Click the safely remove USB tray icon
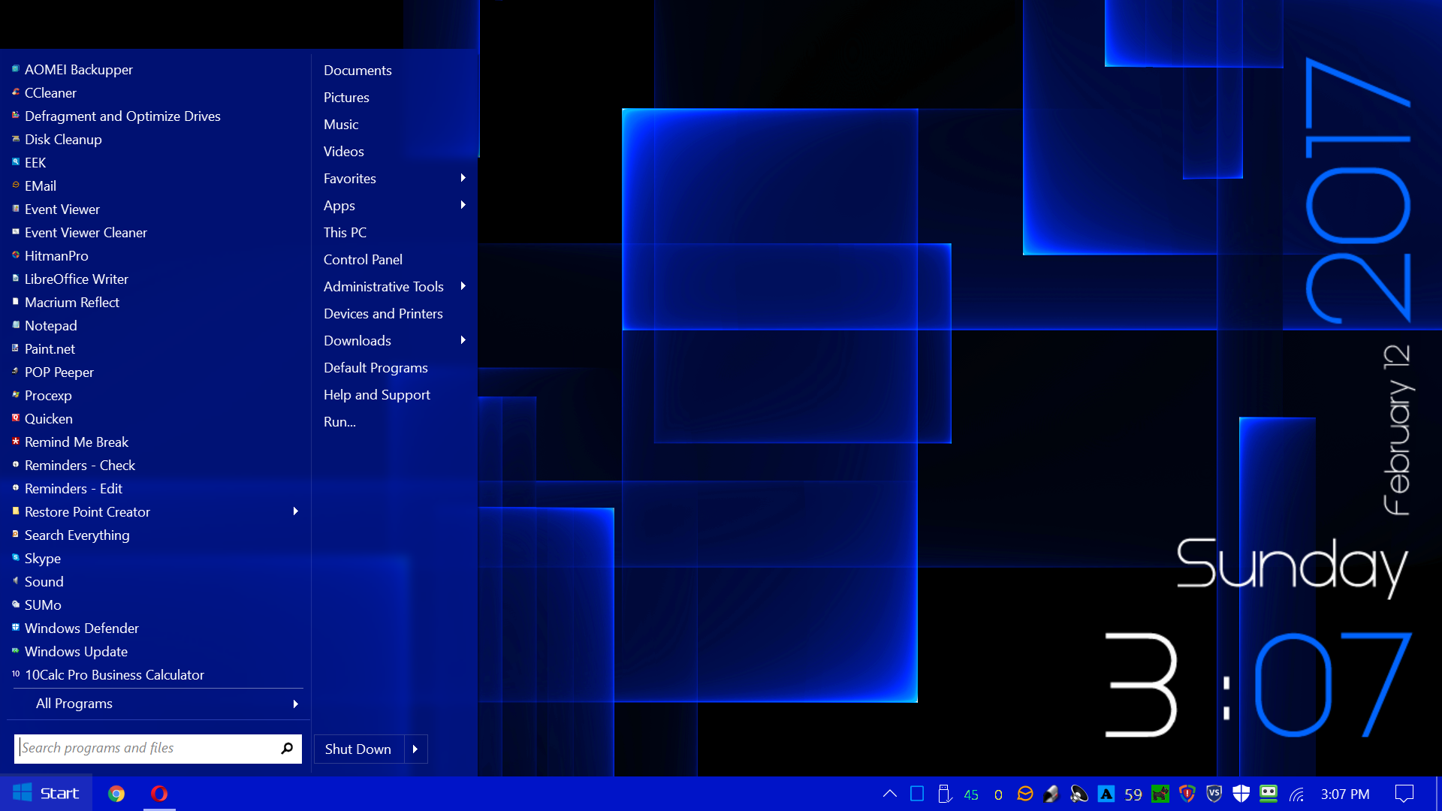Viewport: 1442px width, 811px height. coord(945,794)
